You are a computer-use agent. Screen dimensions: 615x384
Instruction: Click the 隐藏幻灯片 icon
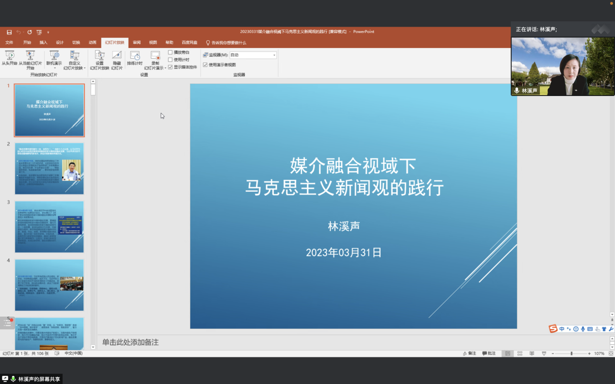click(117, 56)
